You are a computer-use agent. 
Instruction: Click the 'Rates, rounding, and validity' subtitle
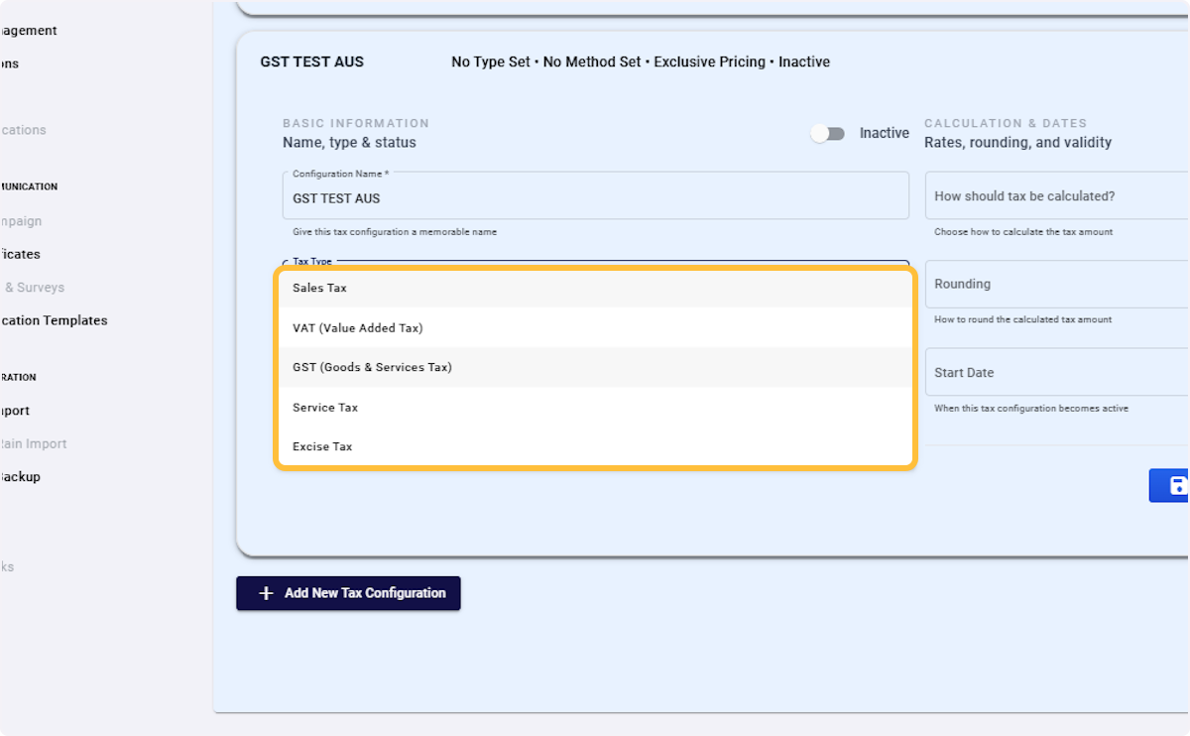click(x=1017, y=143)
